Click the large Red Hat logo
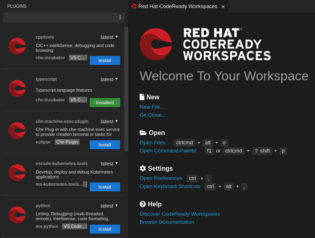The height and width of the screenshot is (238, 315). point(156,44)
